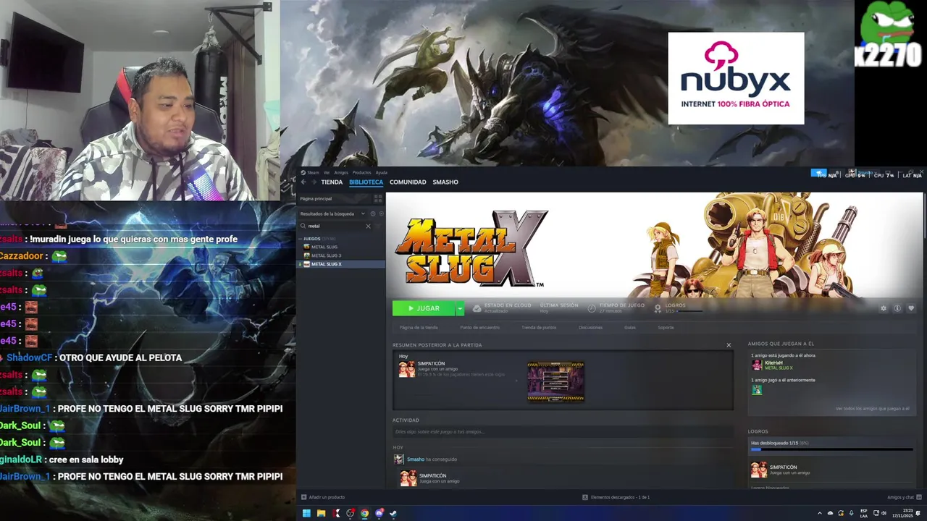Switch library to grid collections view
The height and width of the screenshot is (521, 927).
tap(377, 198)
